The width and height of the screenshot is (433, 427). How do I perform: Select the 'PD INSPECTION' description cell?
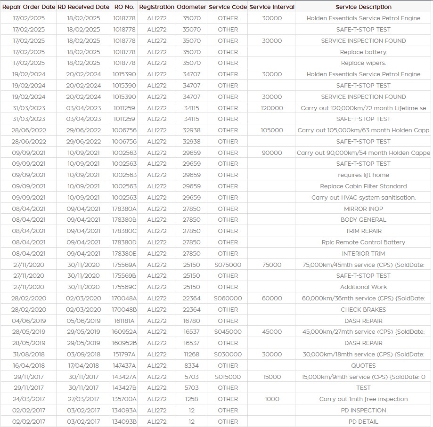pyautogui.click(x=363, y=410)
